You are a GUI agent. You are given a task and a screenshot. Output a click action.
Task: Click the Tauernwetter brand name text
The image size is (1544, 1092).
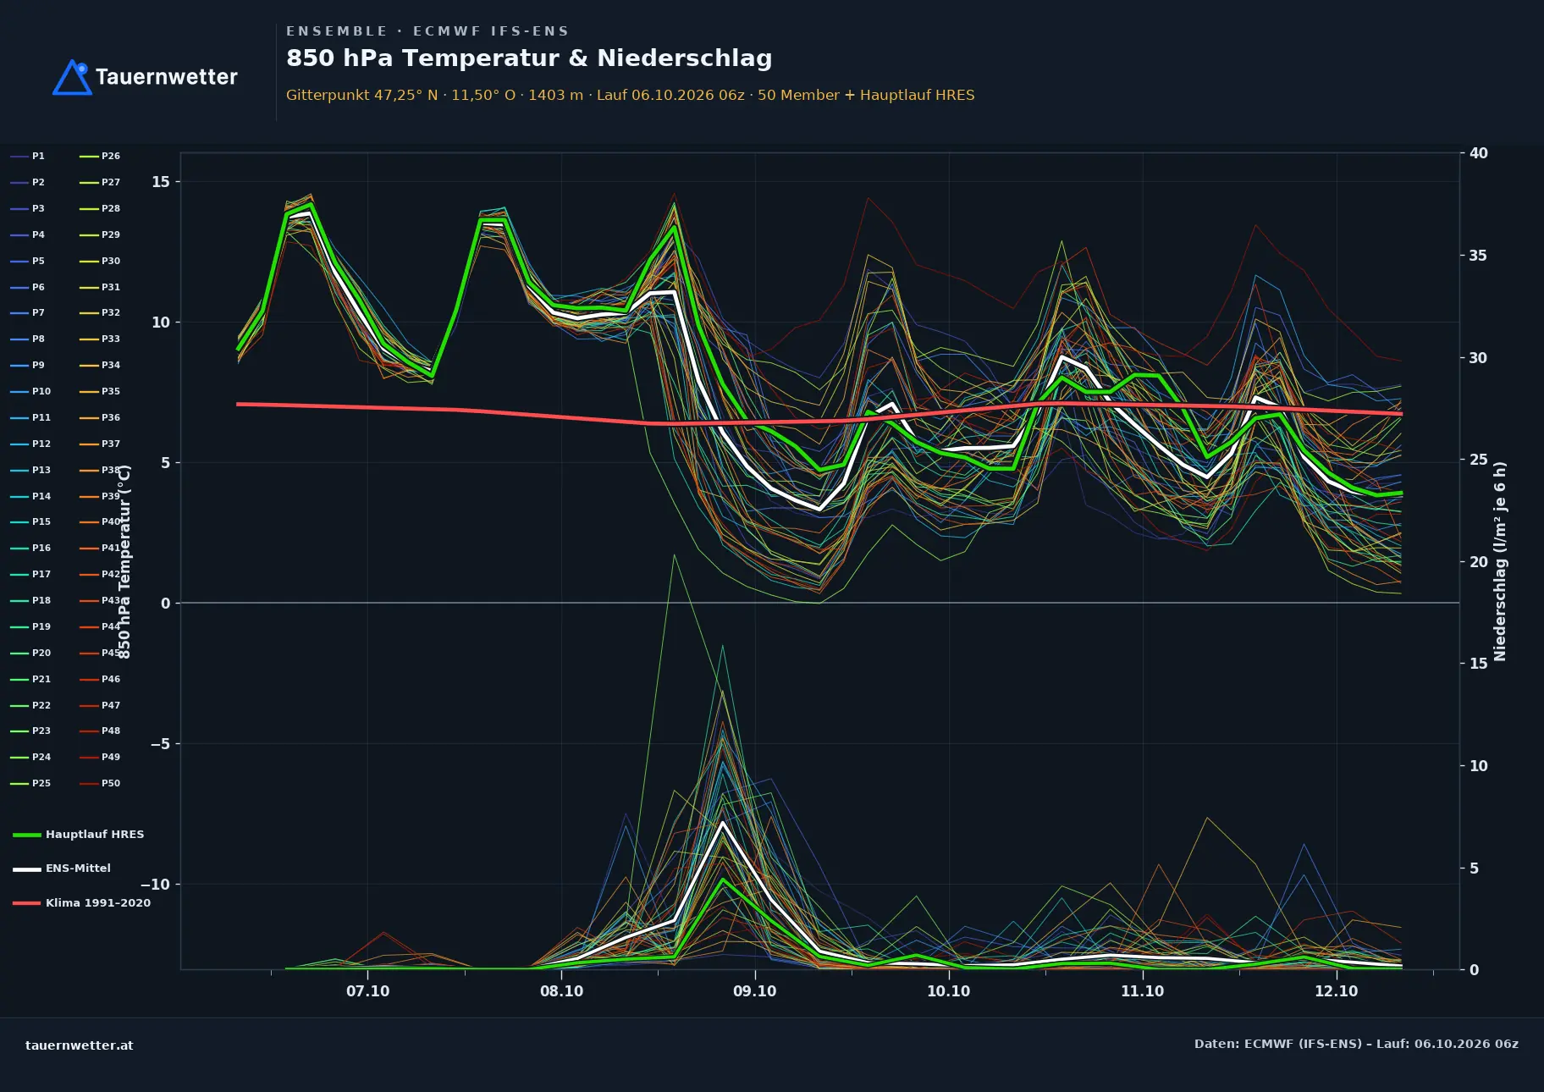click(166, 77)
